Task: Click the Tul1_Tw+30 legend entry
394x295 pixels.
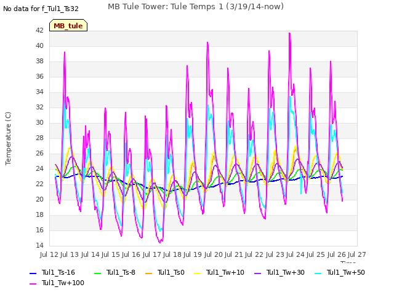Action: (279, 272)
